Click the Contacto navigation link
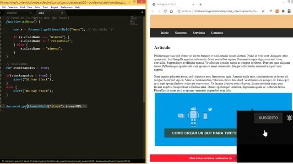293x164 pixels. (217, 33)
